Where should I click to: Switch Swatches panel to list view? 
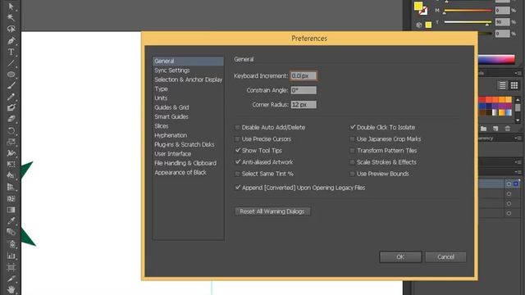[502, 85]
